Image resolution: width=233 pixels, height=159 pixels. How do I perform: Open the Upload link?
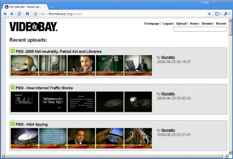pyautogui.click(x=181, y=24)
